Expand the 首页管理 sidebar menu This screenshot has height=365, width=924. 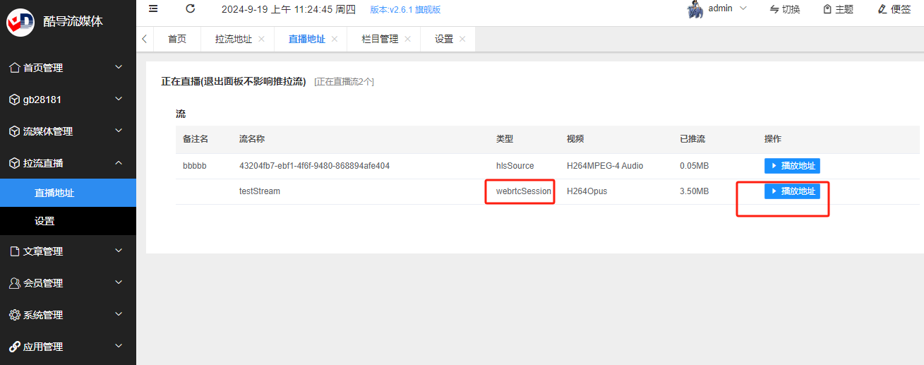pyautogui.click(x=68, y=68)
